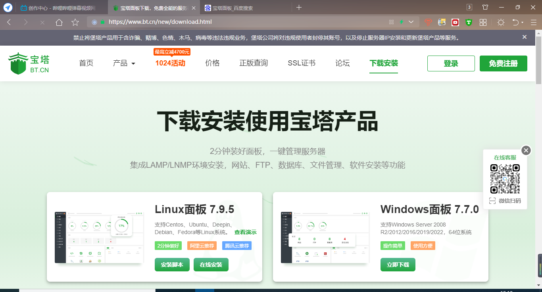
Task: Click the Linux panel preview screenshot
Action: [x=99, y=238]
